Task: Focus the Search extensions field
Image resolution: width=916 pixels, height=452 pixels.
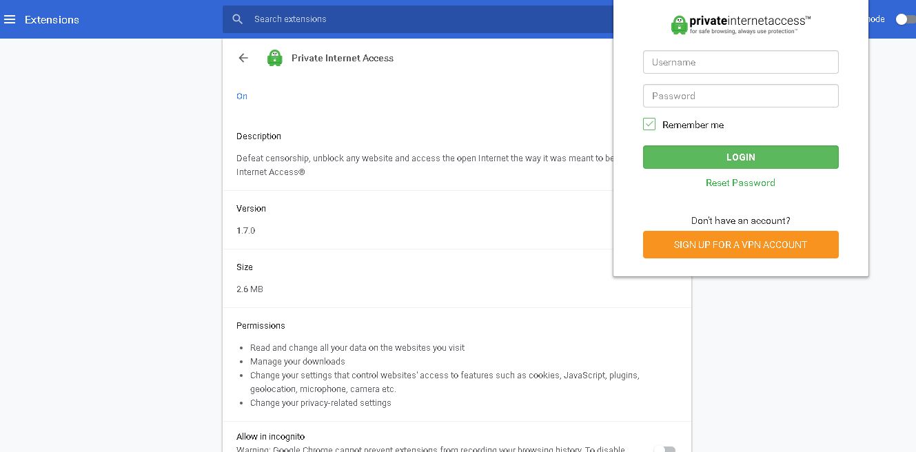Action: pyautogui.click(x=427, y=19)
